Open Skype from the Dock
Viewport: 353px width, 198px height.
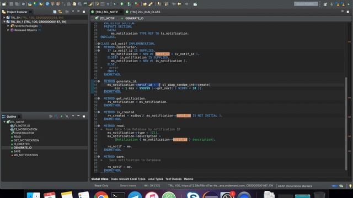192,195
